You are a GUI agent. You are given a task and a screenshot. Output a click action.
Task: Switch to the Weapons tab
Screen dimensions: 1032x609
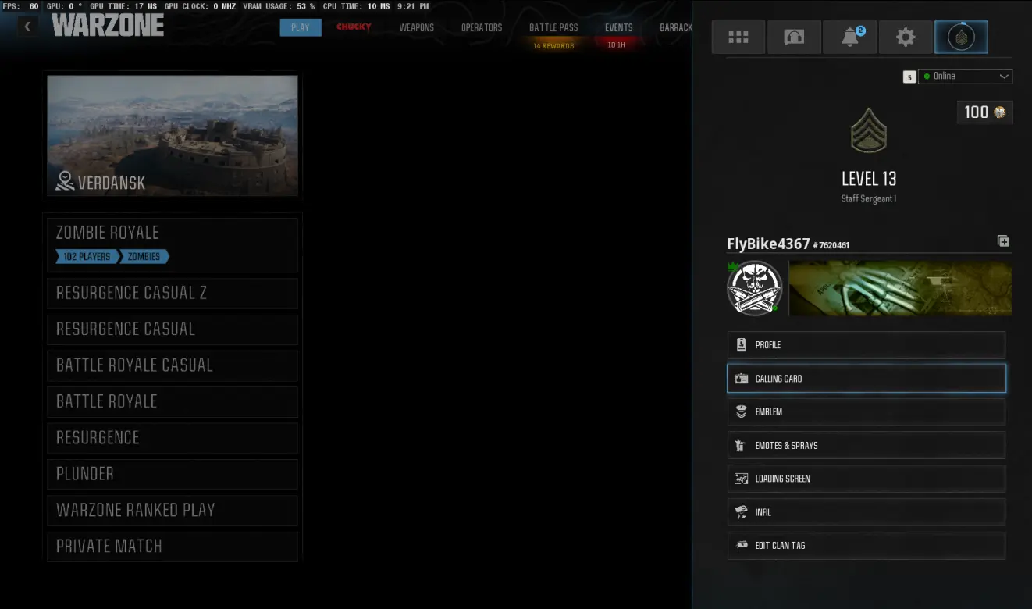416,27
